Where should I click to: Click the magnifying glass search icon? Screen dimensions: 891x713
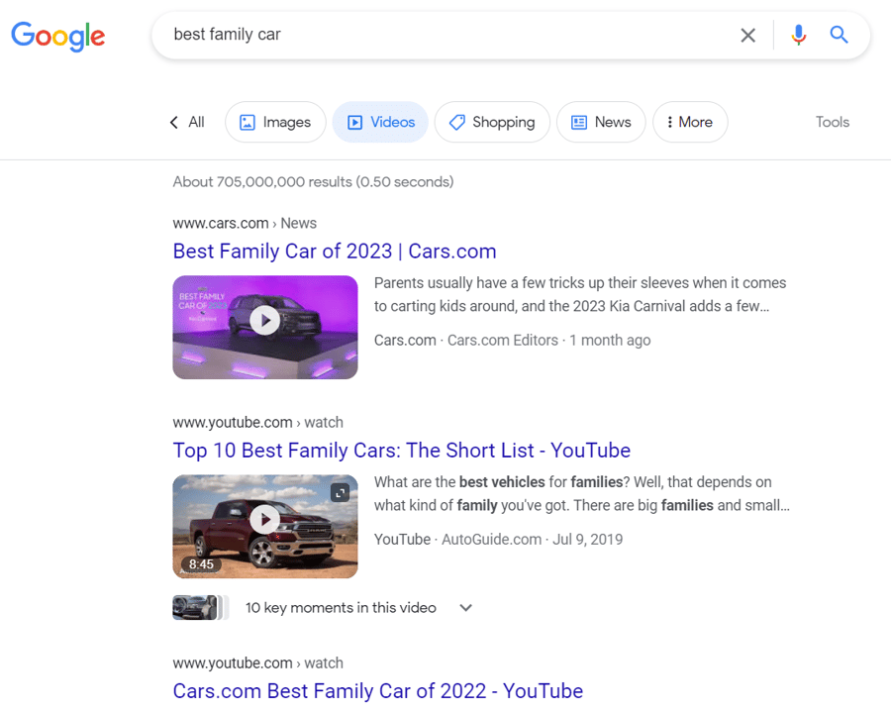[839, 35]
